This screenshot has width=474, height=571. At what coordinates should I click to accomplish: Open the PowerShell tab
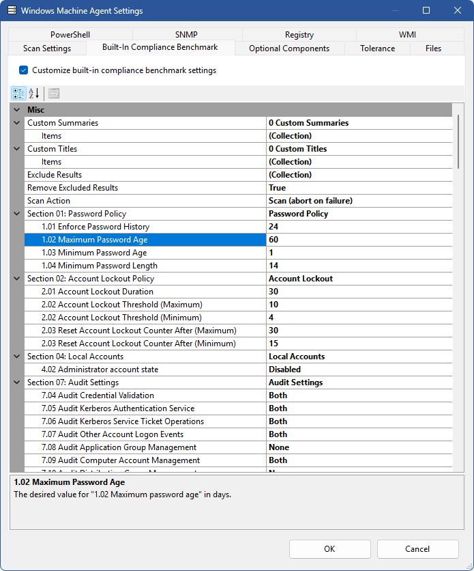pyautogui.click(x=70, y=35)
